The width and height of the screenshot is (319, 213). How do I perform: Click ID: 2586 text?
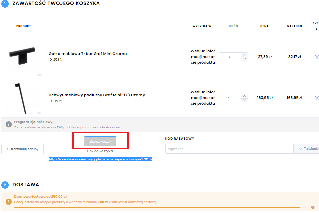(x=55, y=101)
